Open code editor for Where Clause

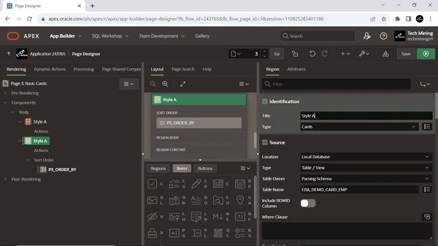[427, 217]
